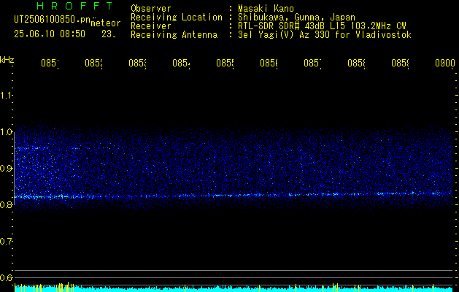Click the 1.1 frequency axis label
The image size is (459, 292).
coord(6,96)
